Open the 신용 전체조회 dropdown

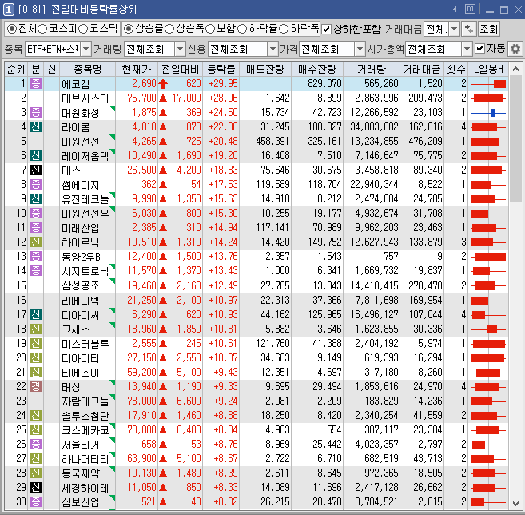(273, 50)
